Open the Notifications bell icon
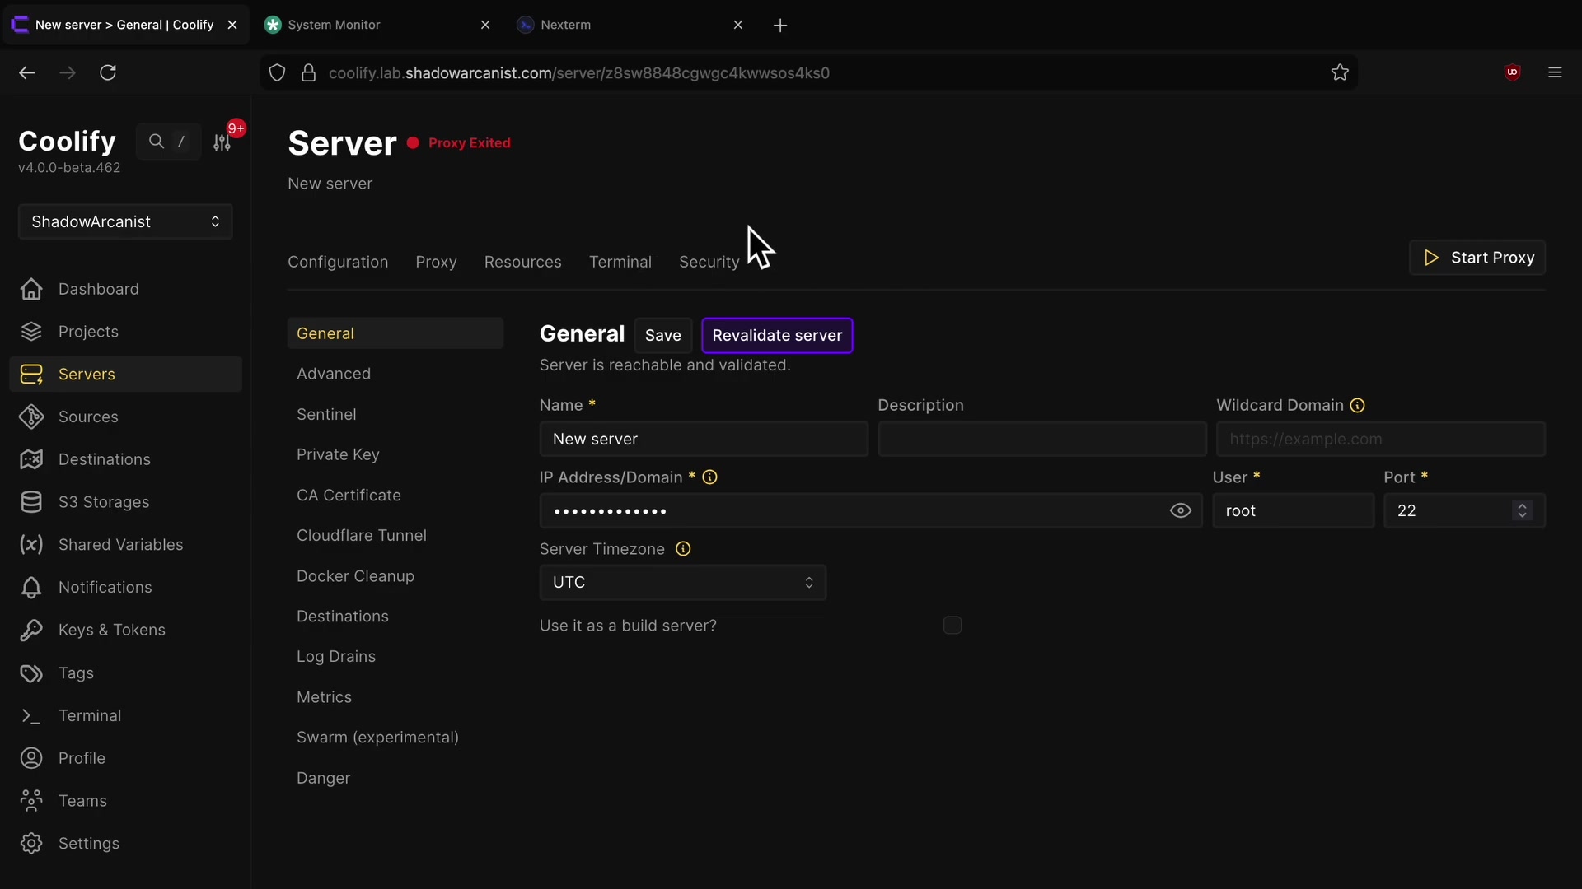 pos(31,588)
